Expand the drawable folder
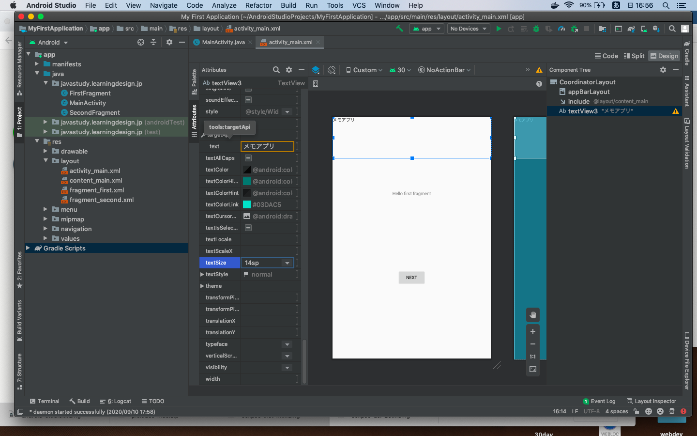The image size is (697, 436). [45, 151]
